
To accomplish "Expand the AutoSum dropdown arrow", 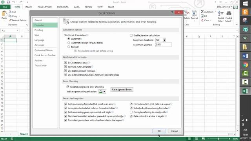I will pos(215,12).
